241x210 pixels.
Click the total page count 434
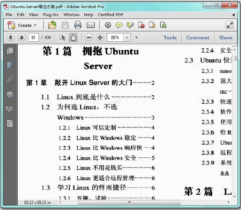(48, 37)
